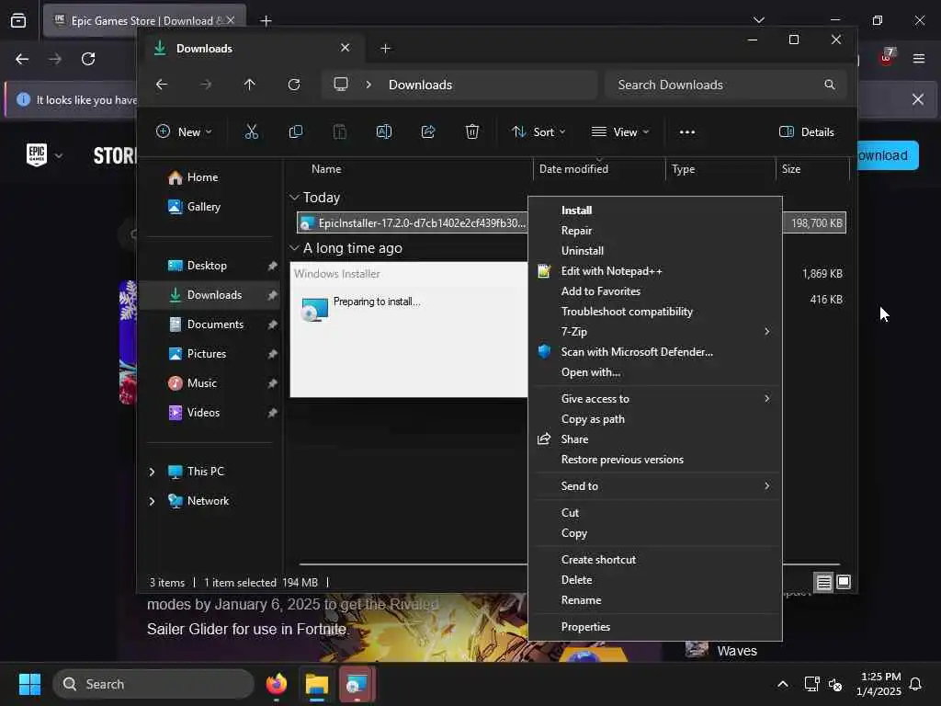Viewport: 941px width, 706px height.
Task: Click the Share icon in Explorer toolbar
Action: [428, 132]
